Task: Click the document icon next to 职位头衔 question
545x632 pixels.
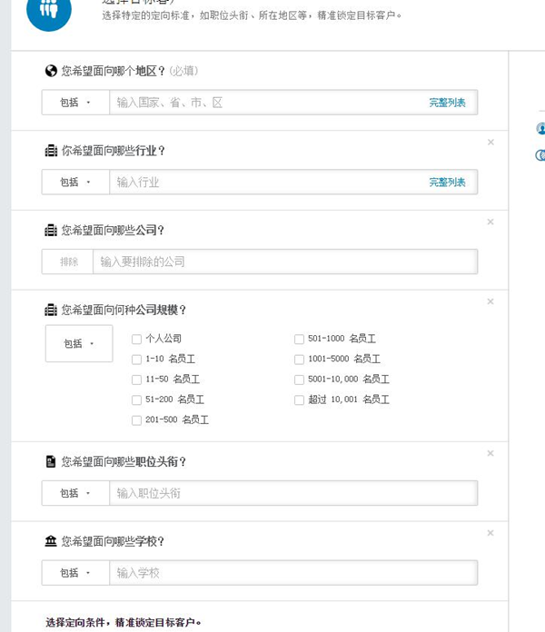Action: tap(51, 461)
